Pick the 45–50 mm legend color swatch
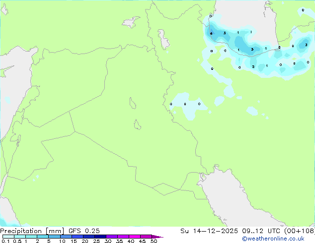This screenshot has width=315, height=243. click(146, 237)
